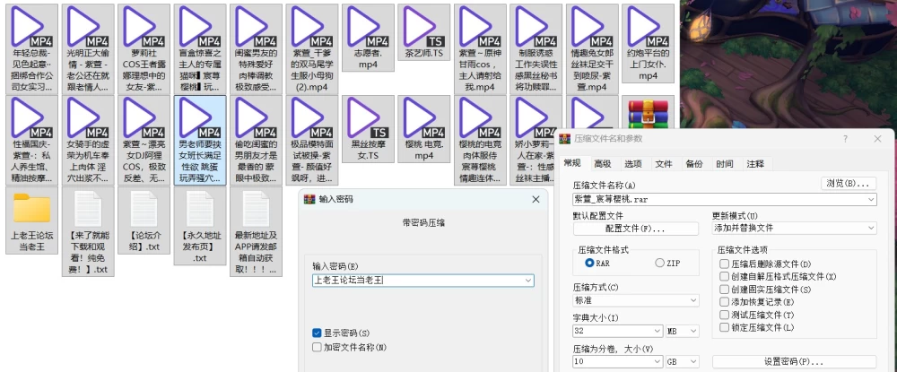Screen dimensions: 897x372
Task: Select the 【永久地址发布页】.txt document icon
Action: pos(200,209)
